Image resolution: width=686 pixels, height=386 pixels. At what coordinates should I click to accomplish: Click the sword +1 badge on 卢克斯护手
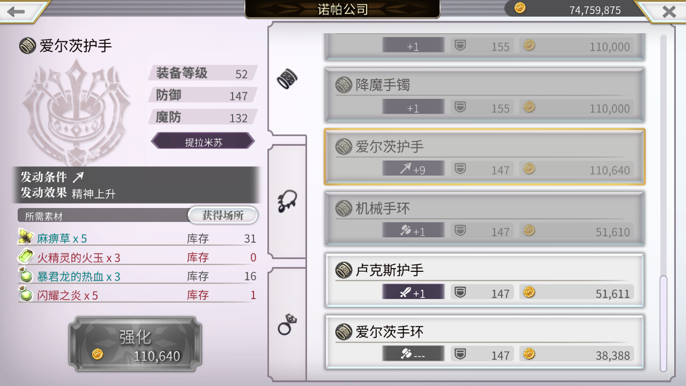point(413,292)
